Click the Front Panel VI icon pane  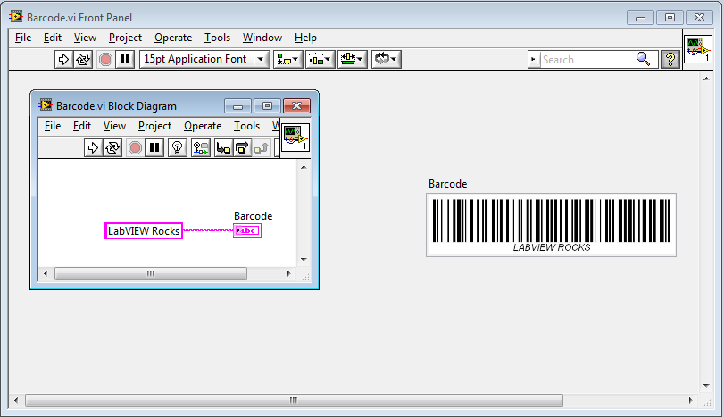[x=698, y=49]
